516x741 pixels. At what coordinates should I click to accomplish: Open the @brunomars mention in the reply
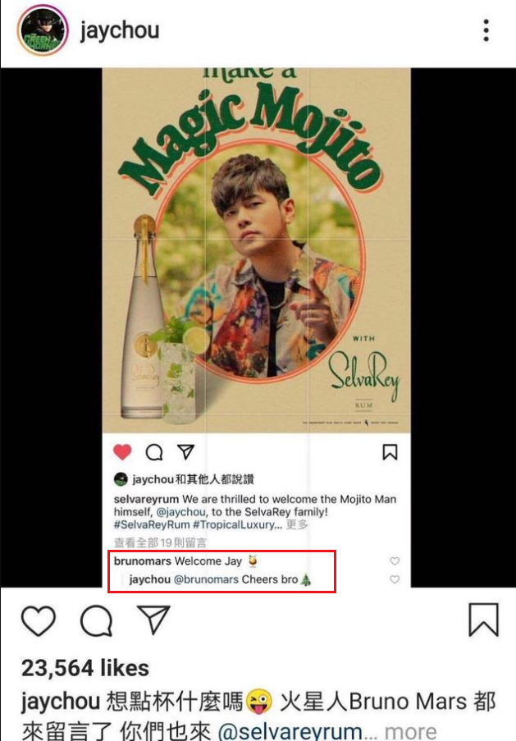point(206,579)
